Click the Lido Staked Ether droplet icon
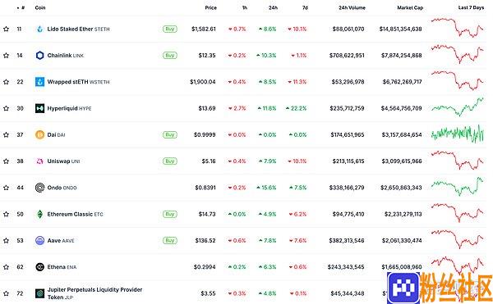The image size is (493, 304). pyautogui.click(x=40, y=29)
